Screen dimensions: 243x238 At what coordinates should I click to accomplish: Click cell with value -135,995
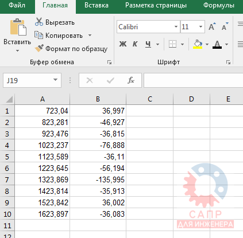98,180
